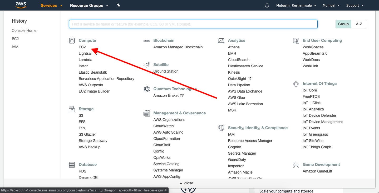
Task: Open the Mumbai region dropdown
Action: 331,6
